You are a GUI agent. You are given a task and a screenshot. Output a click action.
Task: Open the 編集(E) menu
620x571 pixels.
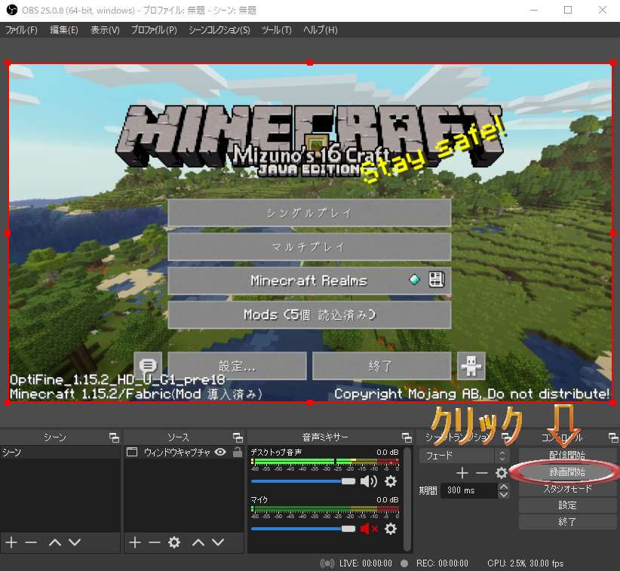63,30
